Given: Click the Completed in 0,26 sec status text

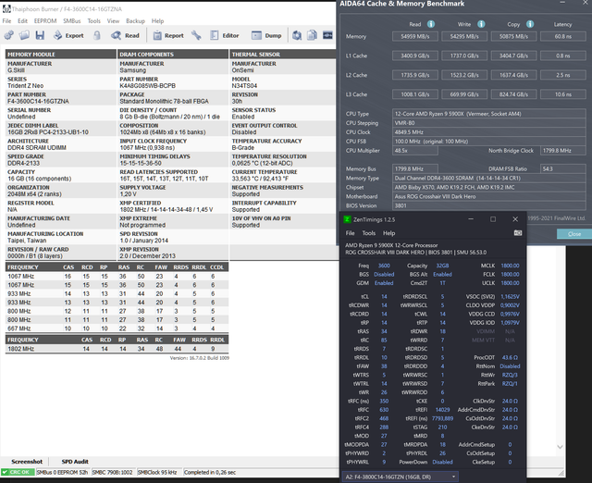Looking at the screenshot, I should 210,472.
